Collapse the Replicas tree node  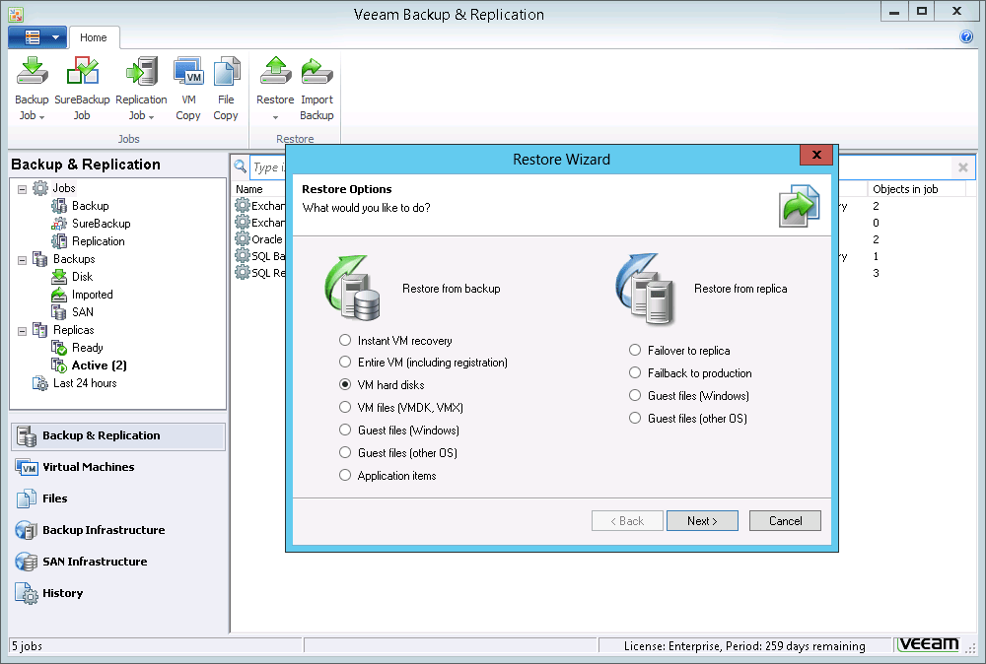tap(22, 331)
